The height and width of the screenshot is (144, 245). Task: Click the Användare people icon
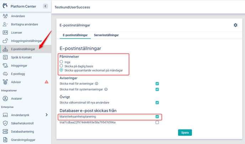coord(5,16)
